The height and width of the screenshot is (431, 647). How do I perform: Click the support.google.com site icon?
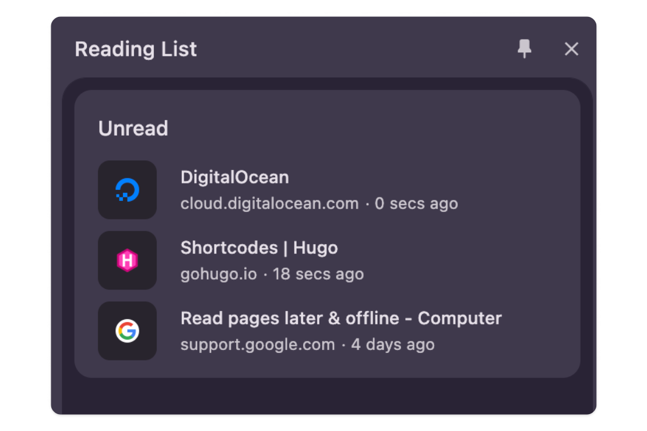pos(128,331)
